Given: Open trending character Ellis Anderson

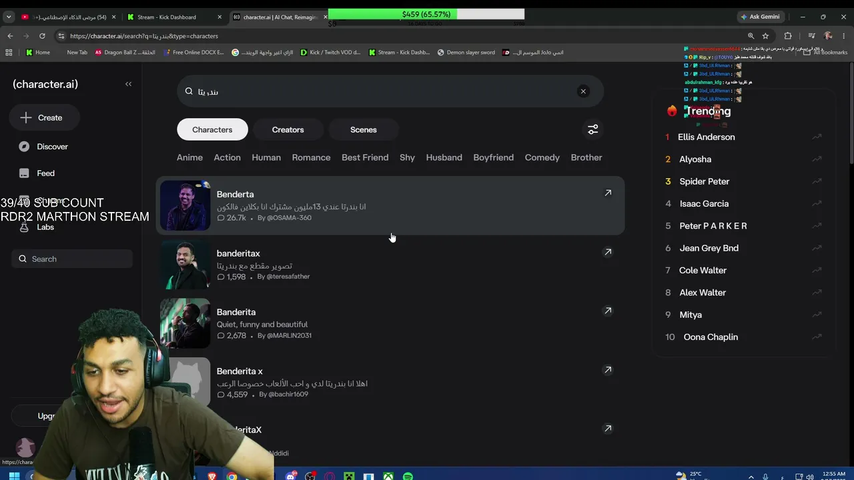Looking at the screenshot, I should coord(706,137).
